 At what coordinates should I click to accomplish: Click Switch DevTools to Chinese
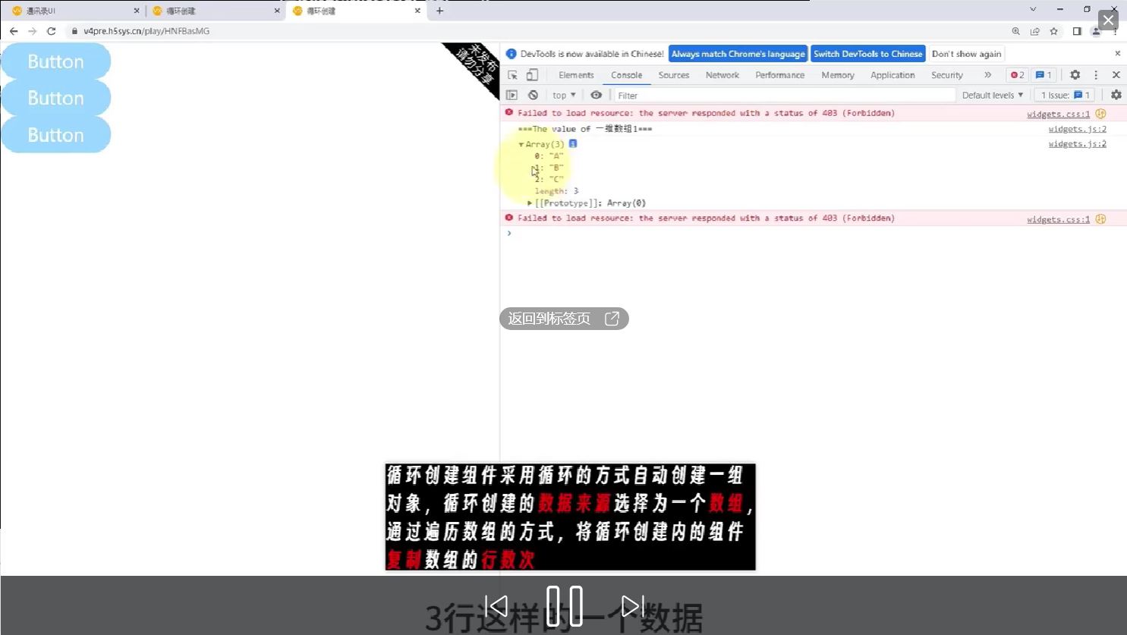pos(868,54)
